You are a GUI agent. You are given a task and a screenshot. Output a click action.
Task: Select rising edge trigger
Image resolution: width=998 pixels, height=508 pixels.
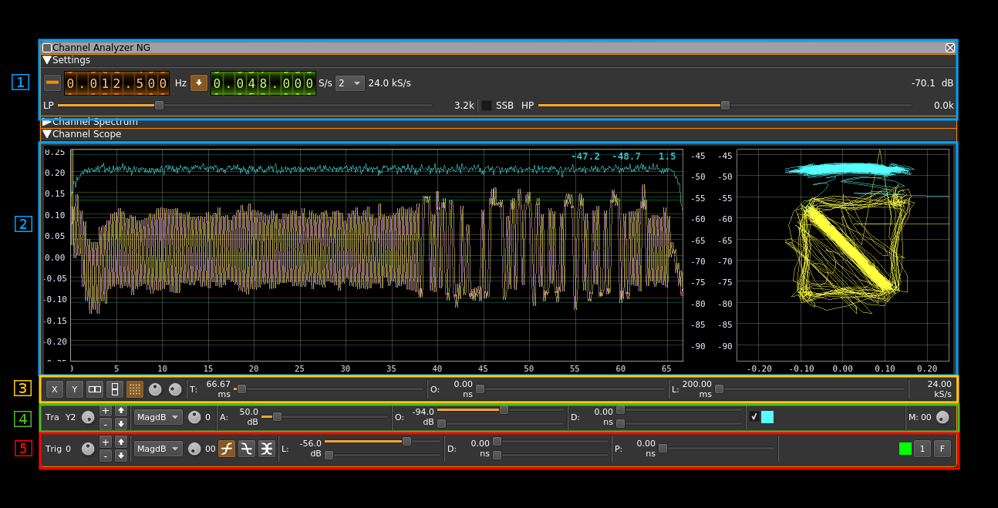pos(227,449)
